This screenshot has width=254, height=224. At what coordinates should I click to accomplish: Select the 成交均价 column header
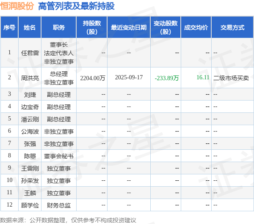pyautogui.click(x=196, y=28)
